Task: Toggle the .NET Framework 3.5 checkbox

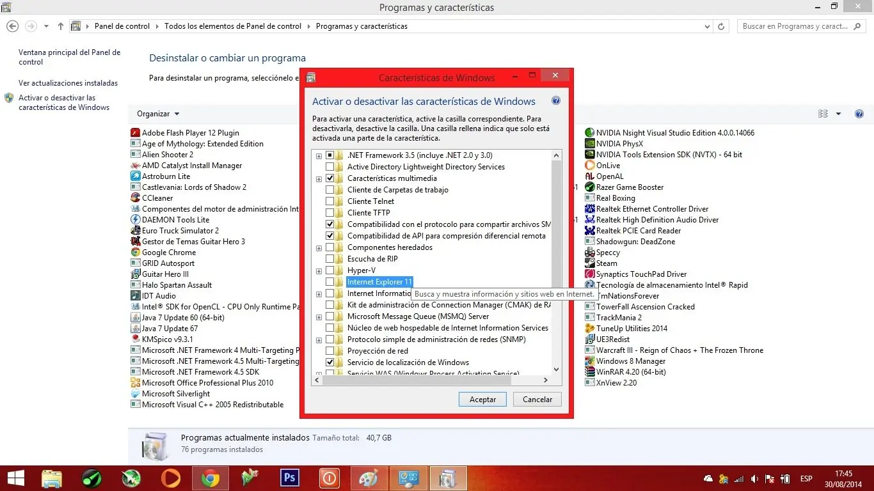Action: click(x=330, y=155)
